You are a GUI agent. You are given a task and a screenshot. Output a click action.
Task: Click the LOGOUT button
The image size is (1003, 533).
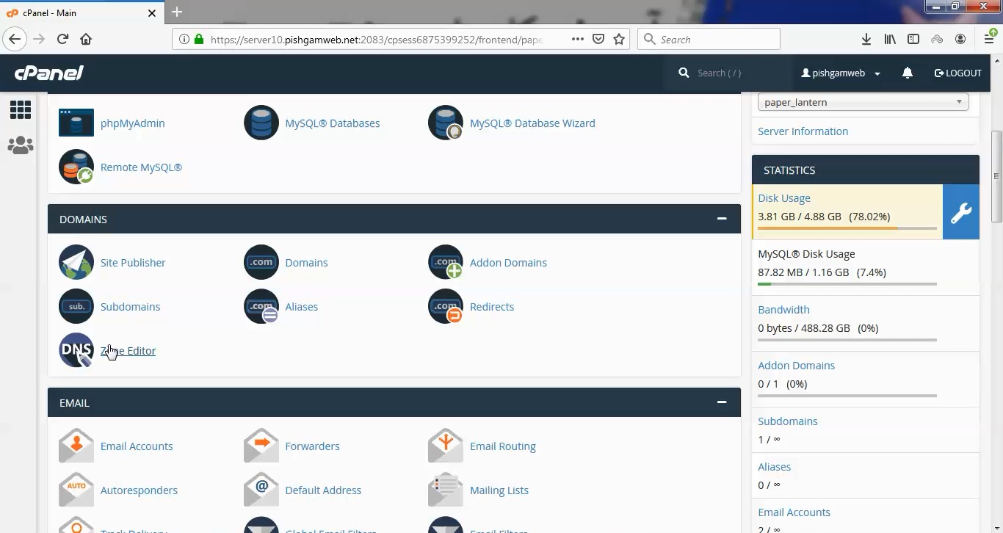pos(957,73)
